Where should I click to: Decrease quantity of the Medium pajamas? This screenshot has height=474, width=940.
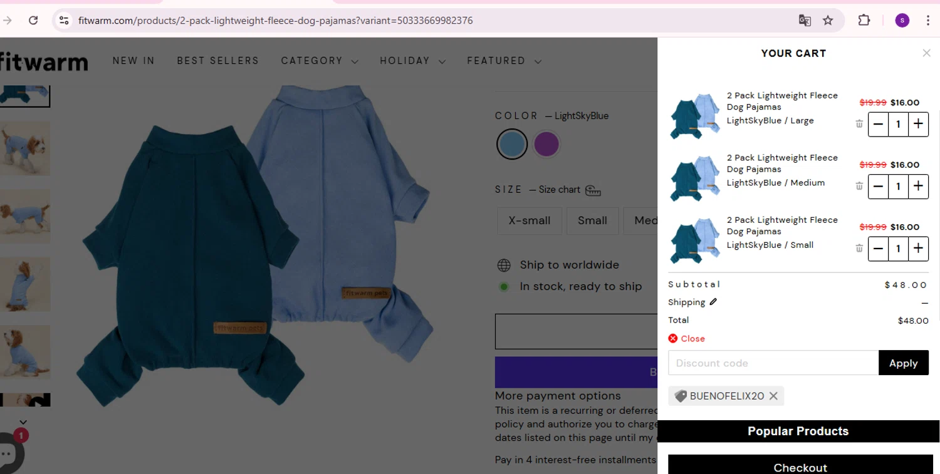(878, 186)
